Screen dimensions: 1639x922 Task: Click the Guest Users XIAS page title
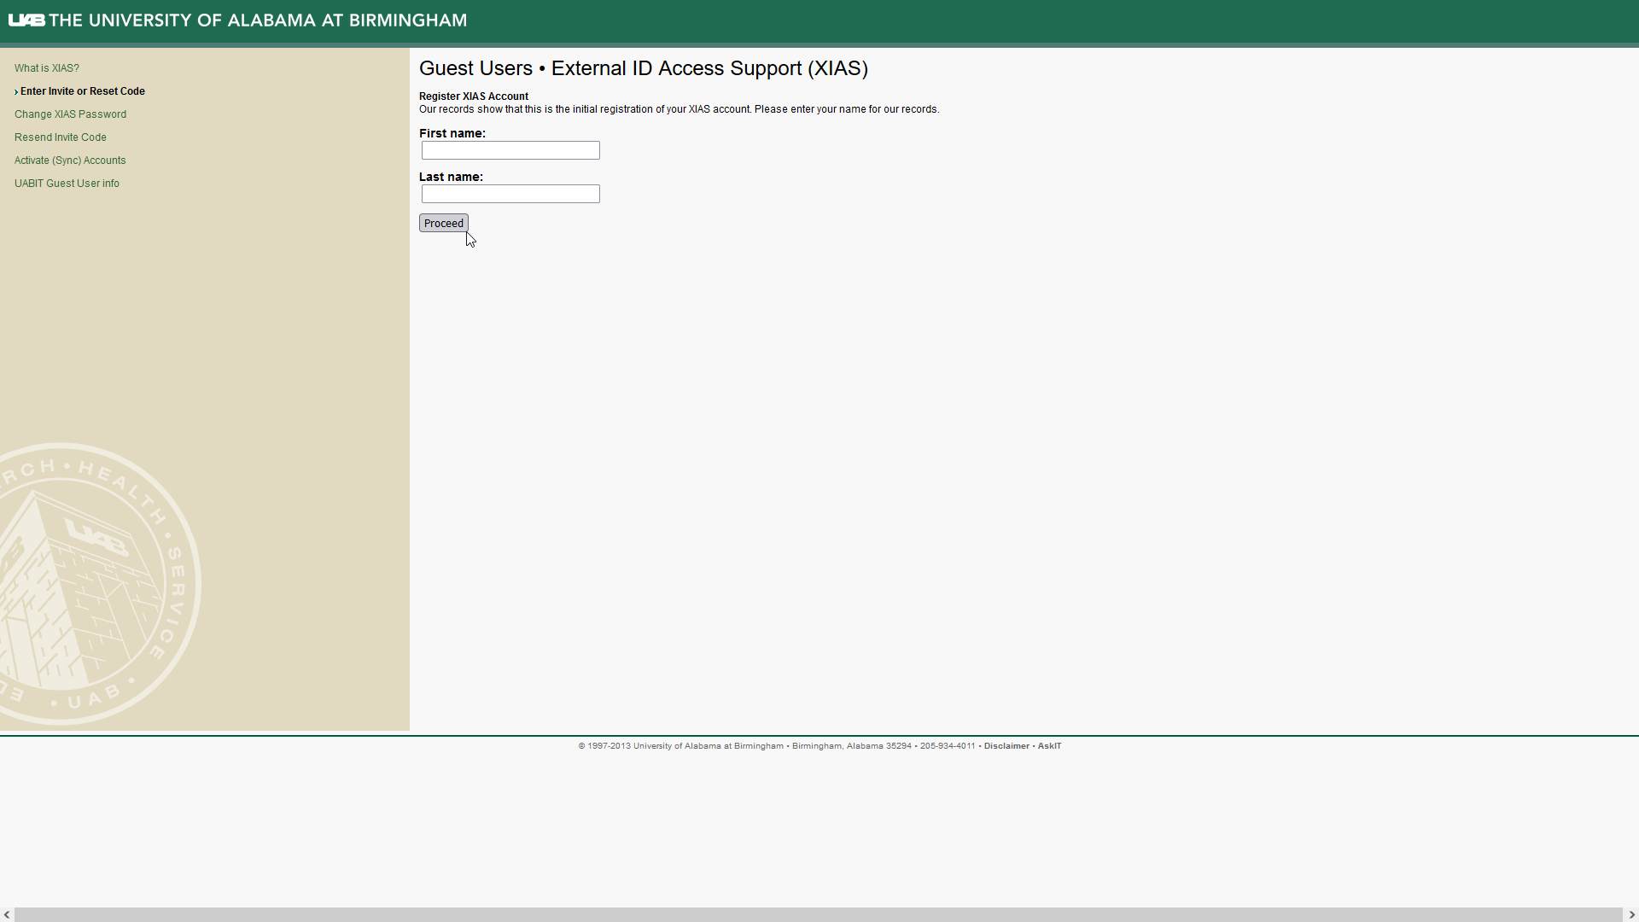click(644, 68)
